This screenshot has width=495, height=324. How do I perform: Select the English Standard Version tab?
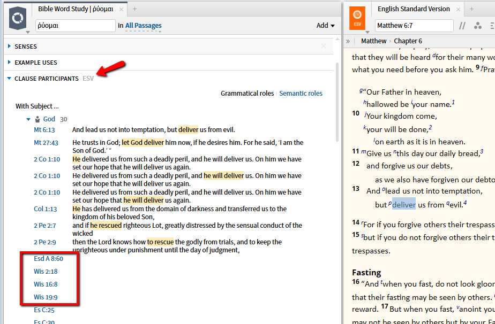(414, 9)
